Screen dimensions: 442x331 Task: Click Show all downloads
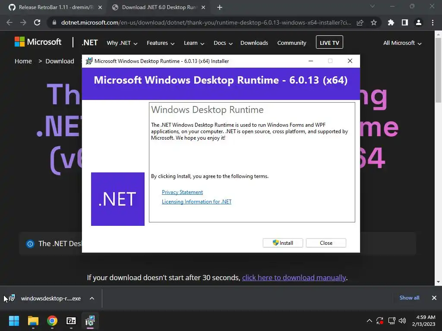(409, 298)
